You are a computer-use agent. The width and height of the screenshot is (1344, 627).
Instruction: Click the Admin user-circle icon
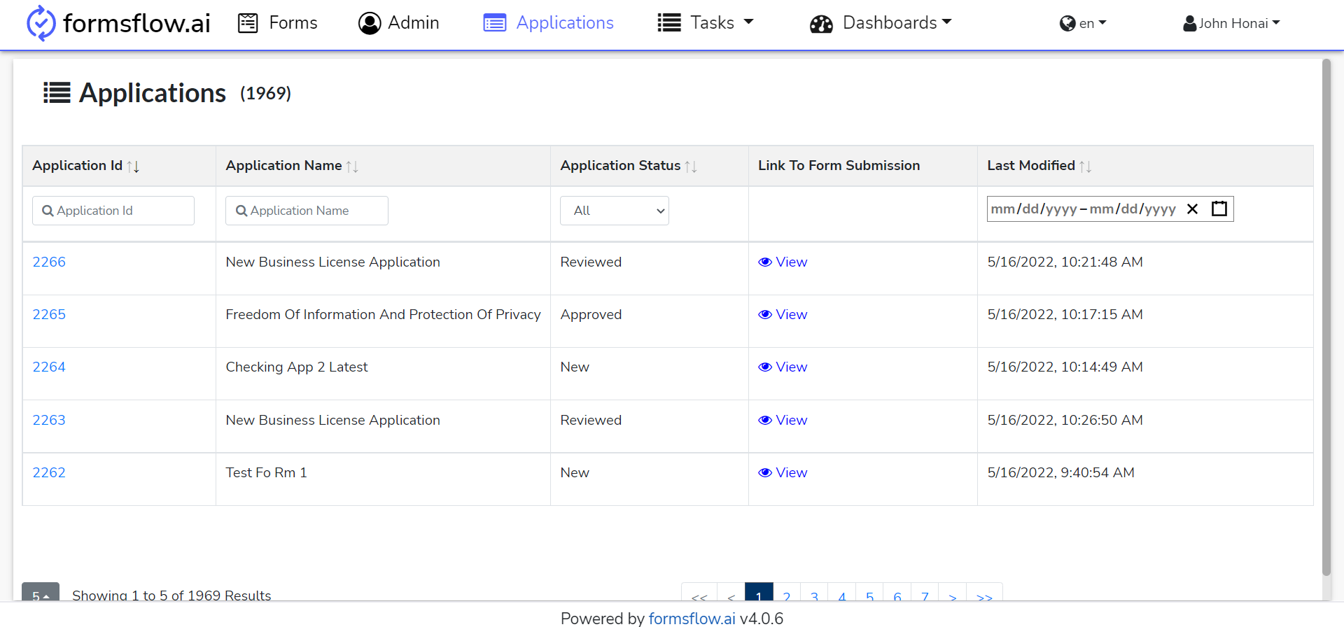point(370,23)
